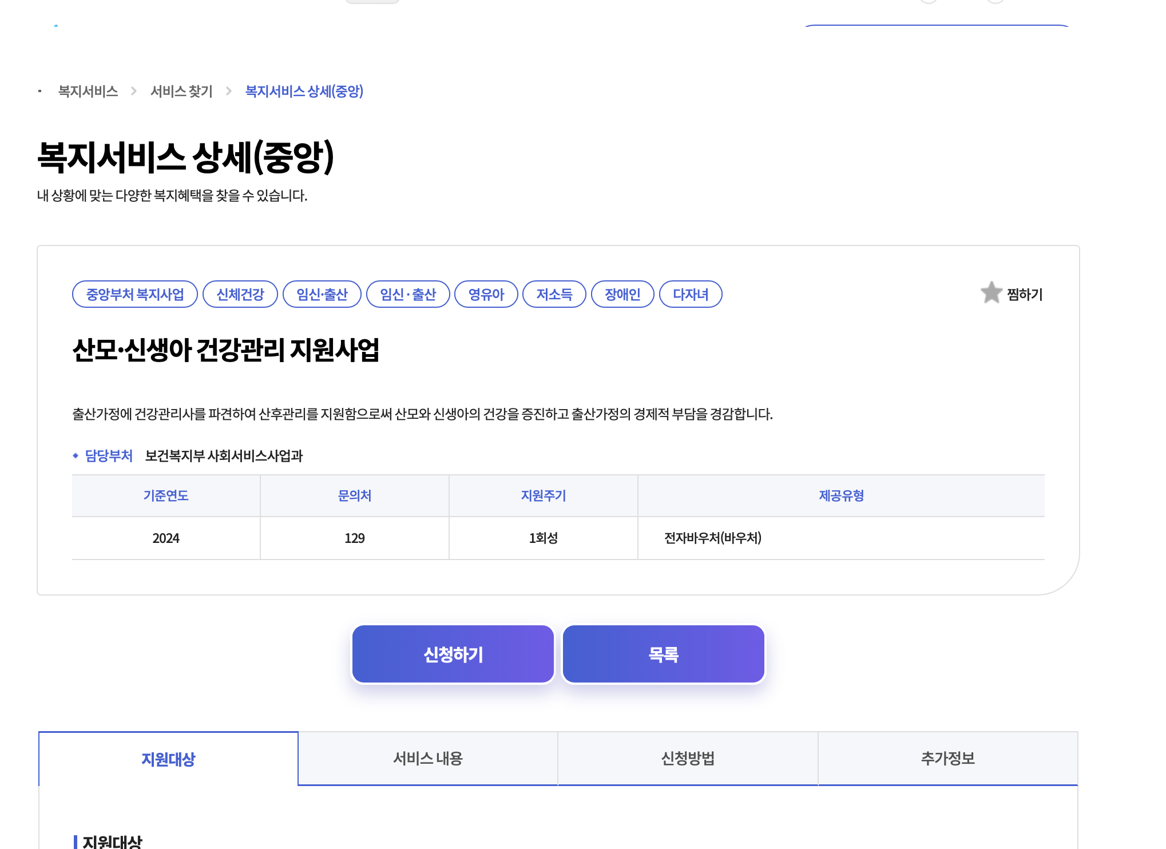Go to 복지서비스 breadcrumb link
1166x849 pixels.
(x=88, y=92)
